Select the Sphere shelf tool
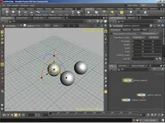 [x=13, y=13]
